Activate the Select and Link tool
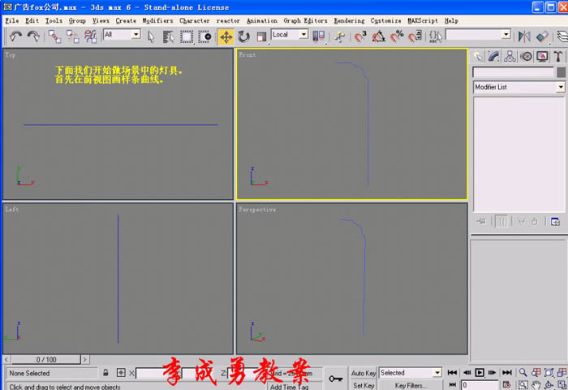 (54, 37)
